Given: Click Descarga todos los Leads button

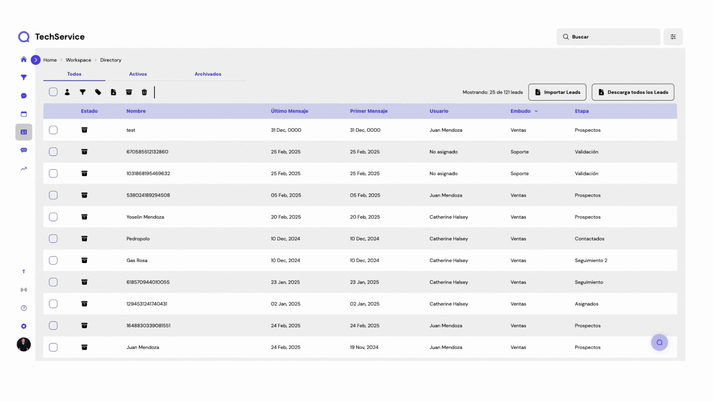Looking at the screenshot, I should tap(633, 92).
